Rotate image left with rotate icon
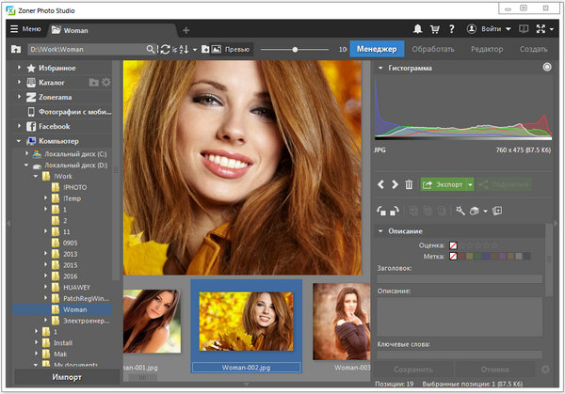Viewport: 565px width, 394px height. tap(380, 211)
